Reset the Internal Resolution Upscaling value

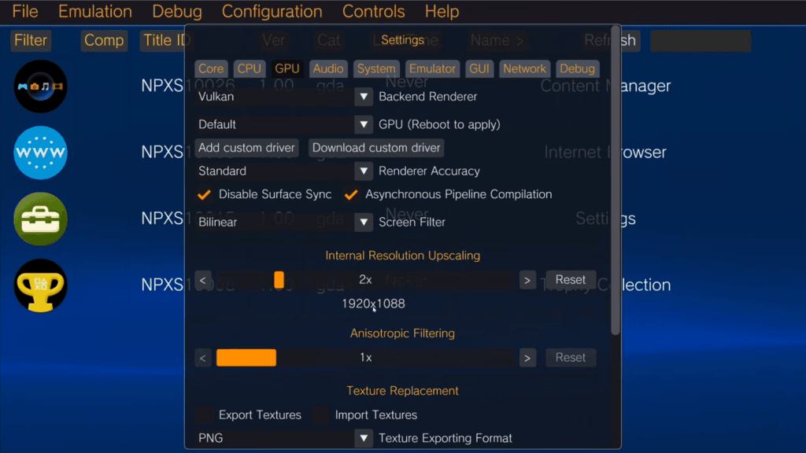[x=571, y=279]
